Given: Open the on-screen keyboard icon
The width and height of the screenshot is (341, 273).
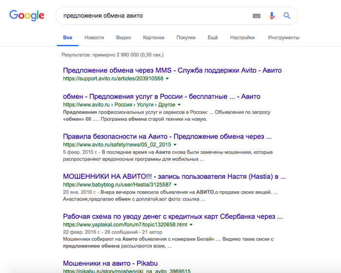Looking at the screenshot, I should (257, 16).
